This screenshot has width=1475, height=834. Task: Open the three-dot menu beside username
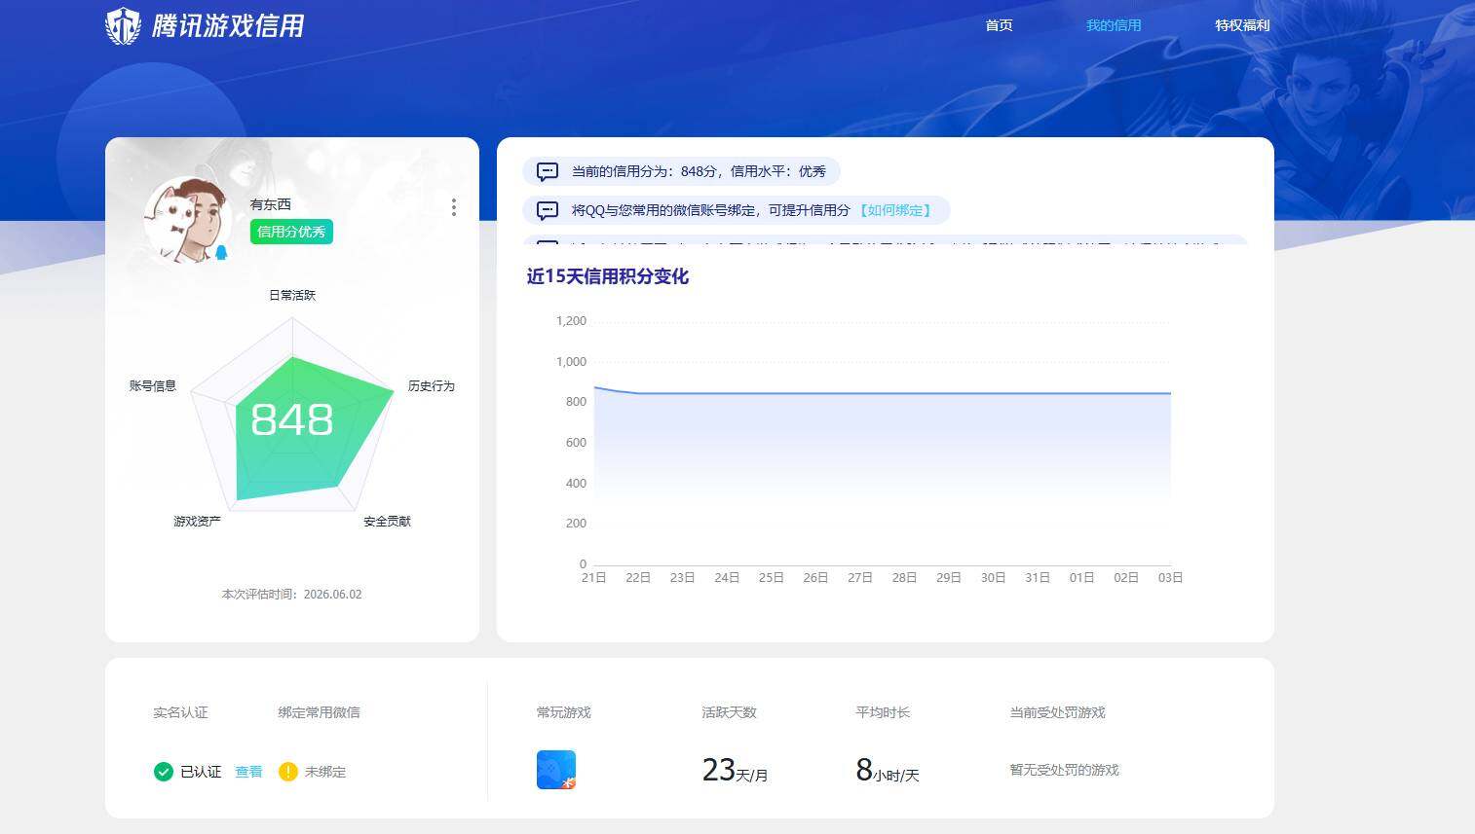454,207
